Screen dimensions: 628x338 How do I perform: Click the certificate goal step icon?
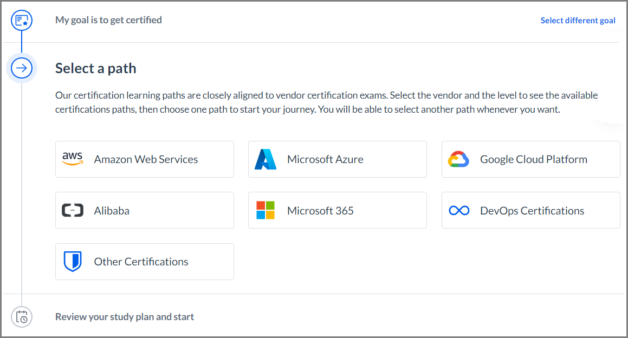click(22, 21)
